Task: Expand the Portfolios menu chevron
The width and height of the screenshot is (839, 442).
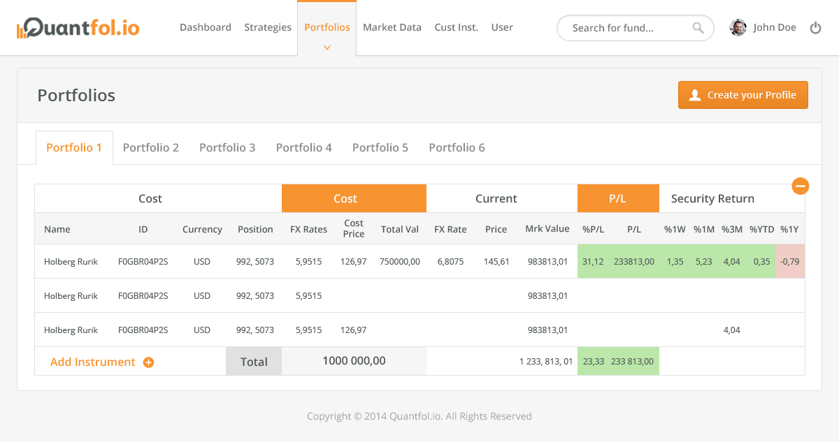Action: tap(327, 47)
